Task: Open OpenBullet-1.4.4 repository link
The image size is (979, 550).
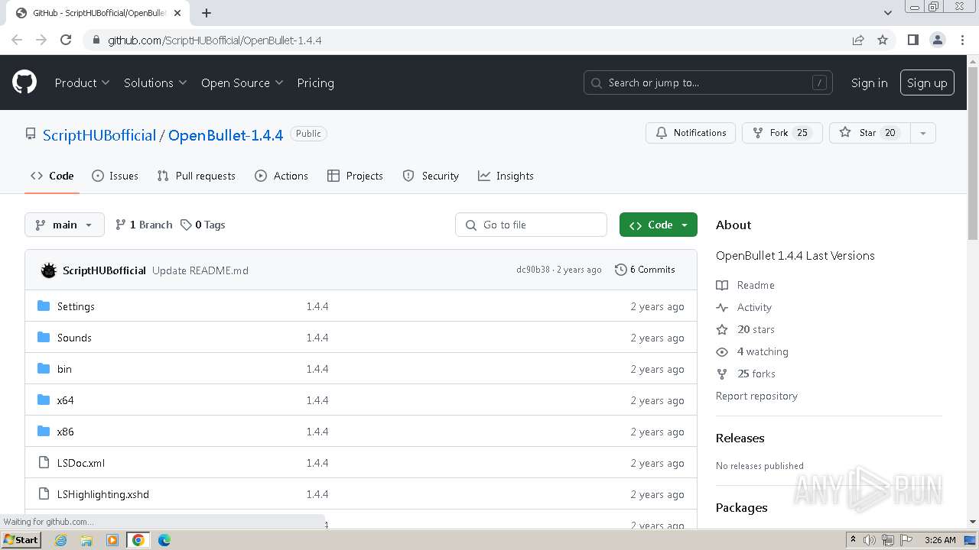Action: pos(226,135)
